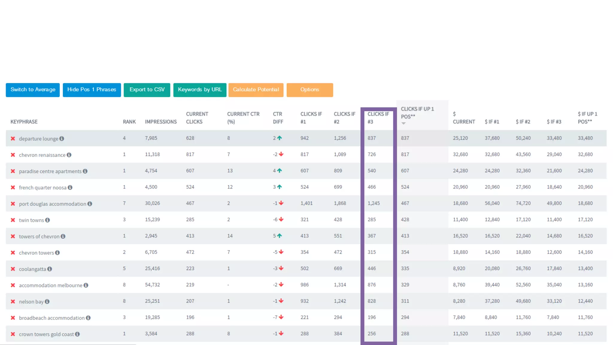
Task: Click Export to CSV button
Action: click(147, 90)
